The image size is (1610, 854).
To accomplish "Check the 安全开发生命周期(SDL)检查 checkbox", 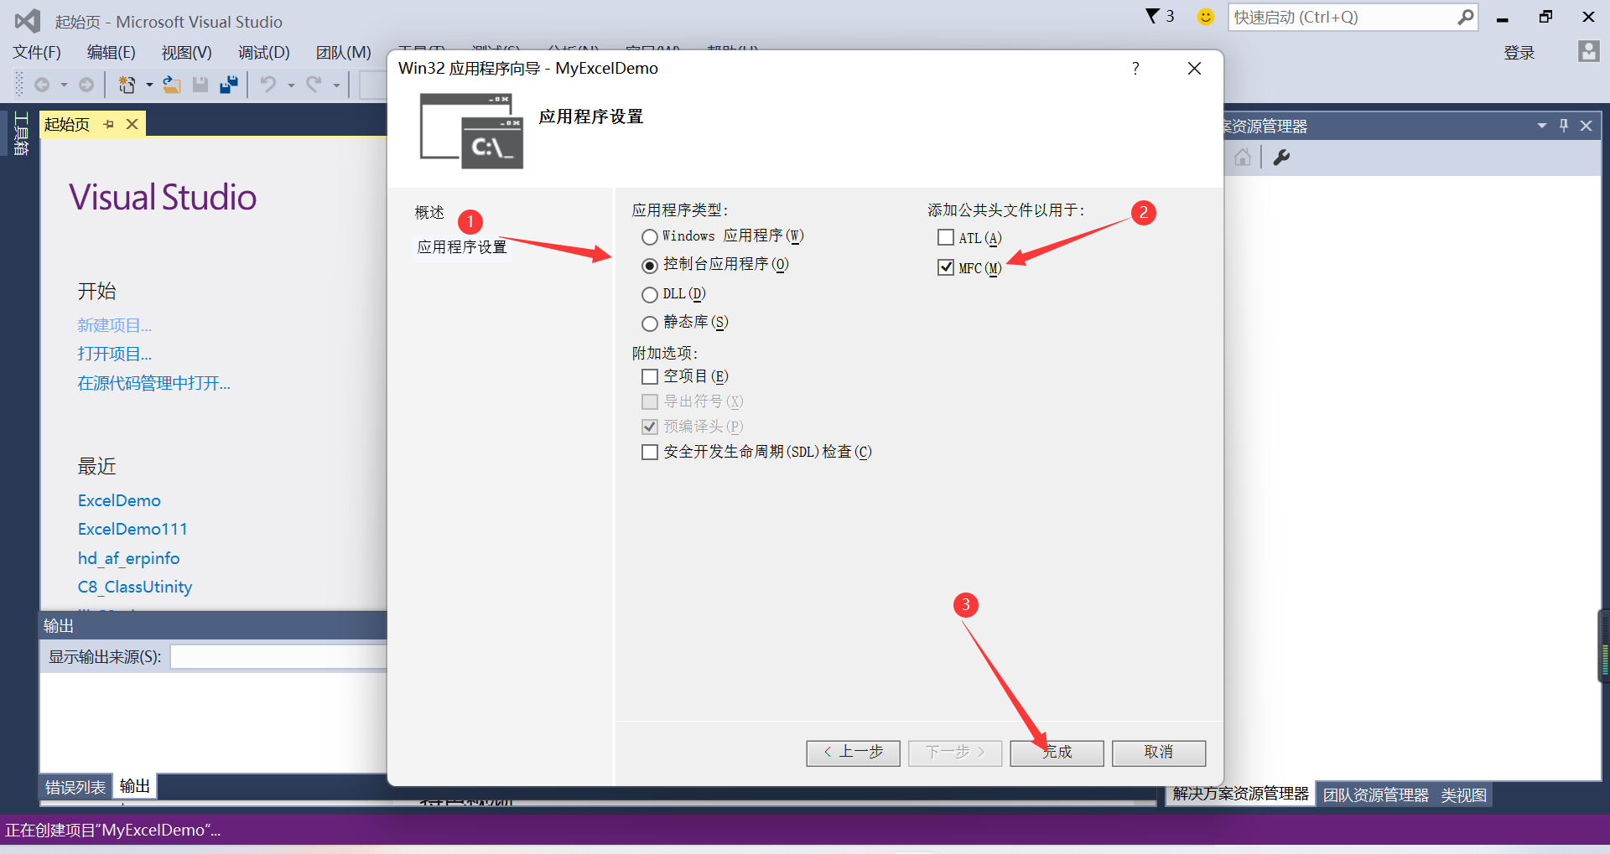I will pyautogui.click(x=649, y=453).
